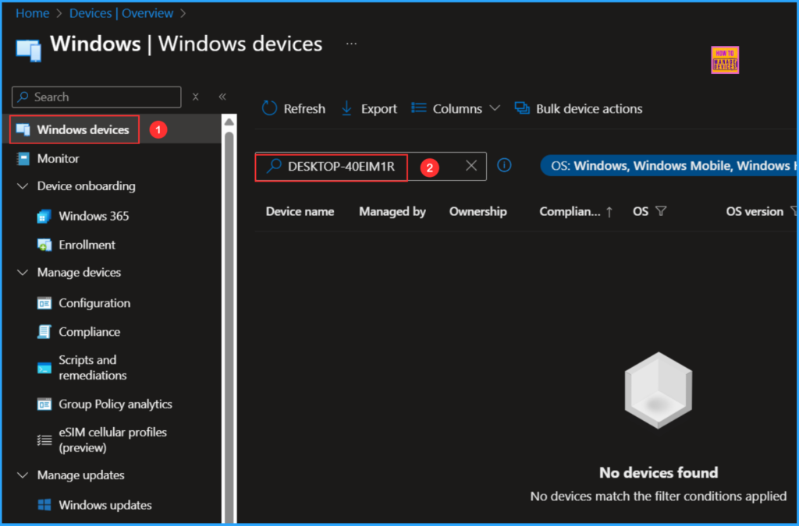This screenshot has width=799, height=526.
Task: Click the Windows 365 icon
Action: 44,216
